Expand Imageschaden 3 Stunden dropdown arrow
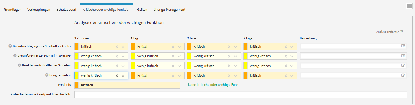415x105 pixels. pyautogui.click(x=123, y=75)
